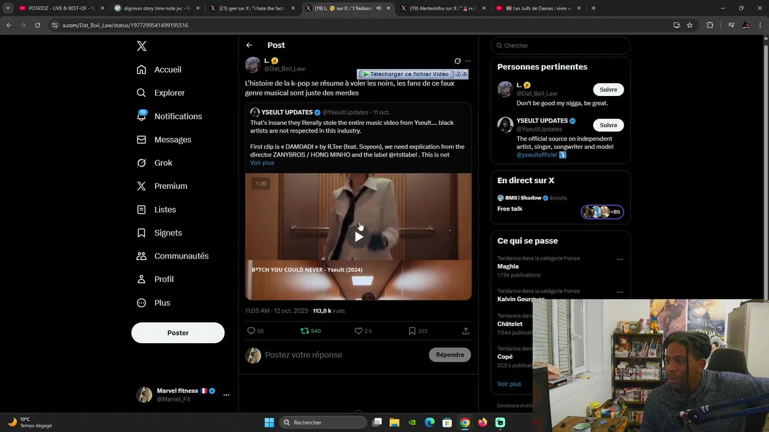769x432 pixels.
Task: Open Marvel fitness account options dots
Action: (x=226, y=395)
